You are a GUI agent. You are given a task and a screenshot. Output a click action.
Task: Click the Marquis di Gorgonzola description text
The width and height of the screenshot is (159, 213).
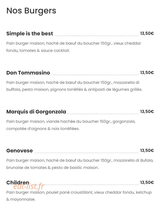pyautogui.click(x=71, y=125)
